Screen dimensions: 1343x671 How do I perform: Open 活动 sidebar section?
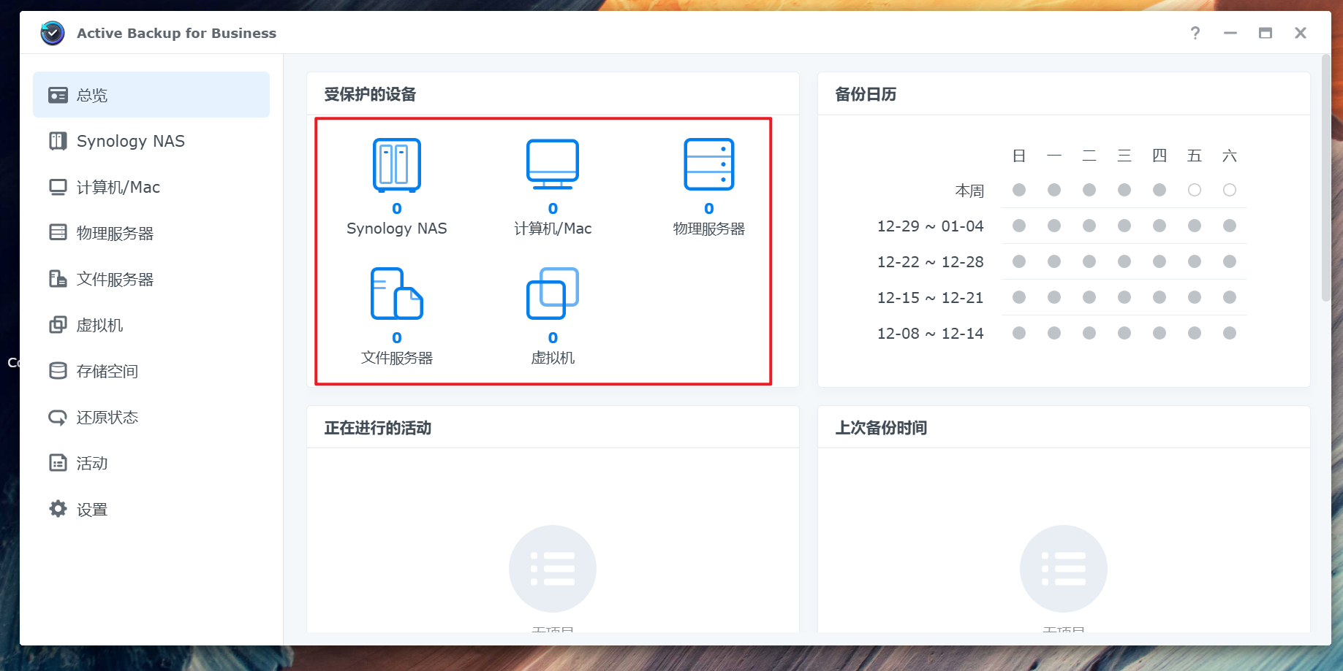point(151,463)
